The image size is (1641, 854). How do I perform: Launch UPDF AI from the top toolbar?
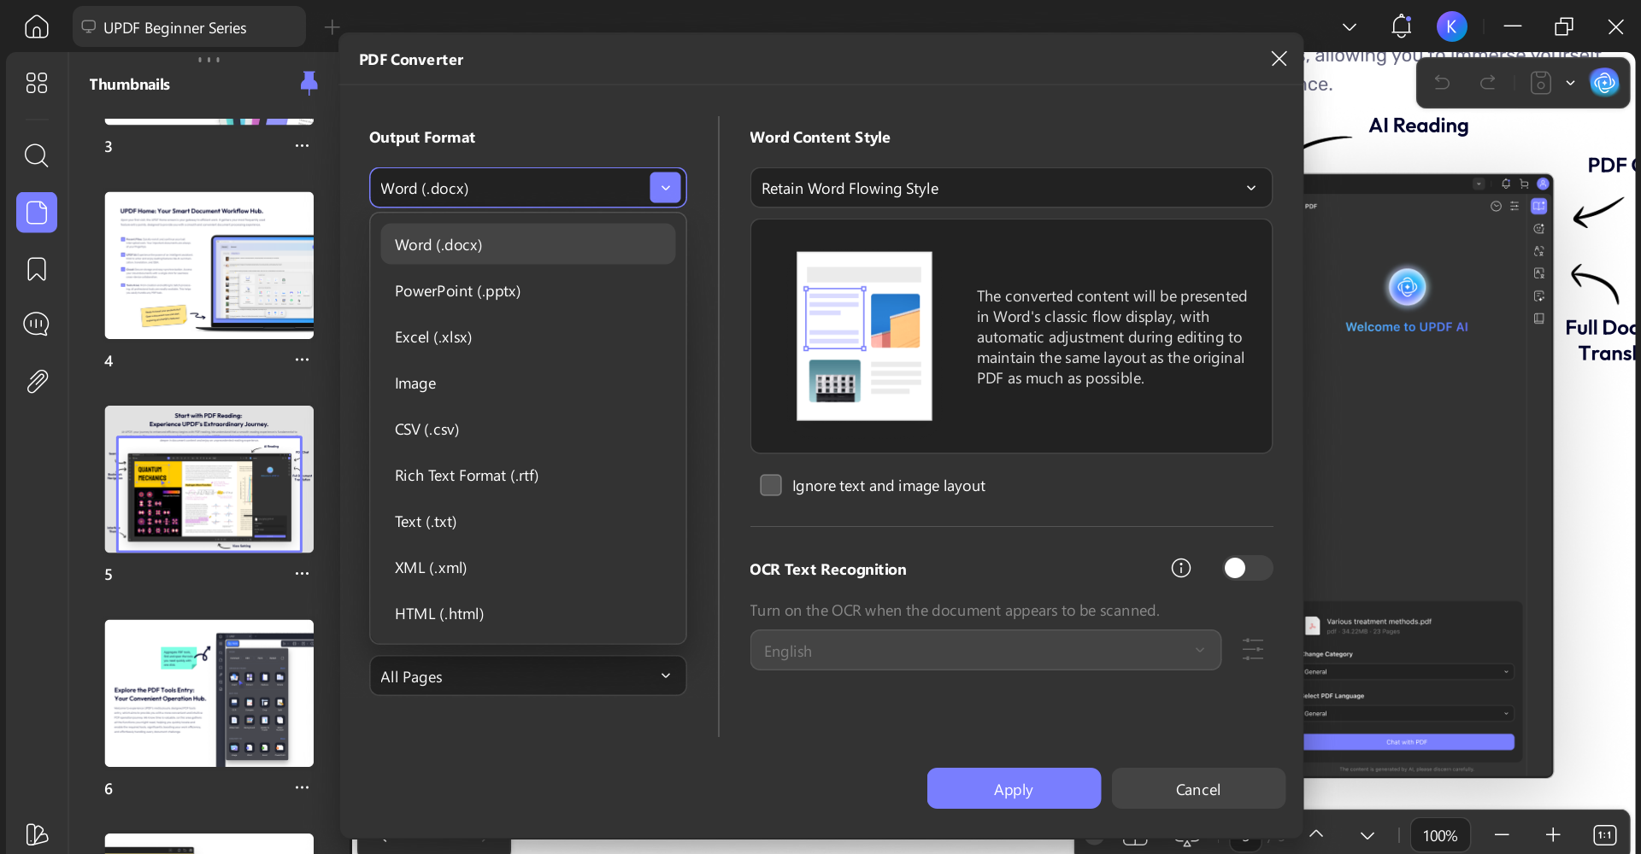(1605, 82)
